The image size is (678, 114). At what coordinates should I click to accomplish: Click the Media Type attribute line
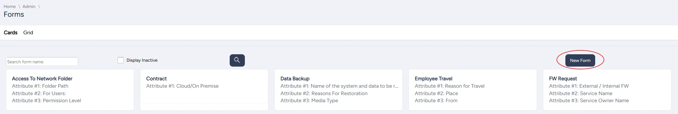[x=309, y=101]
